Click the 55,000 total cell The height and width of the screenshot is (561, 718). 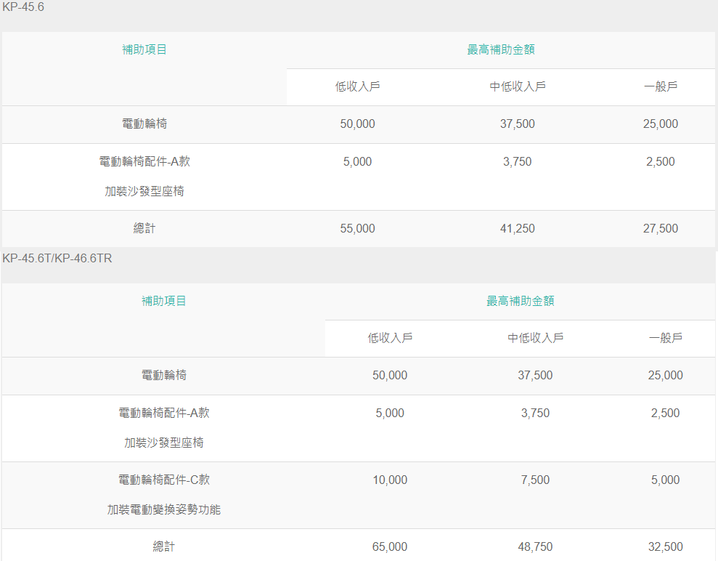358,228
